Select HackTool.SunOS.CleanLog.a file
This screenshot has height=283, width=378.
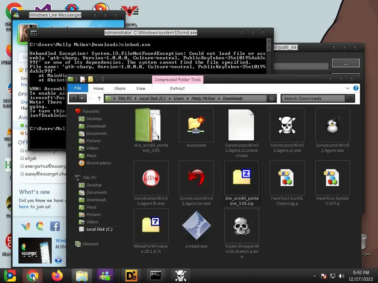[287, 184]
